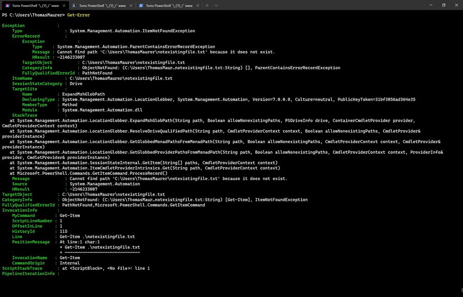Expand the new-tab profile dropdown chevron
Viewport: 463px width, 297px height.
(x=216, y=5)
